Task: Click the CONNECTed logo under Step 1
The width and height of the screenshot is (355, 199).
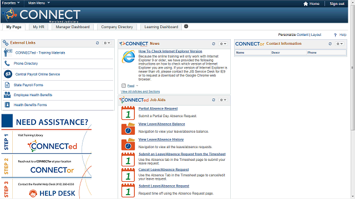Action: (x=52, y=146)
